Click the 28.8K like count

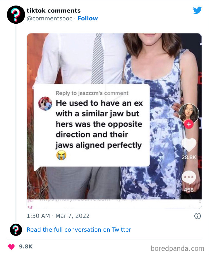pyautogui.click(x=189, y=157)
